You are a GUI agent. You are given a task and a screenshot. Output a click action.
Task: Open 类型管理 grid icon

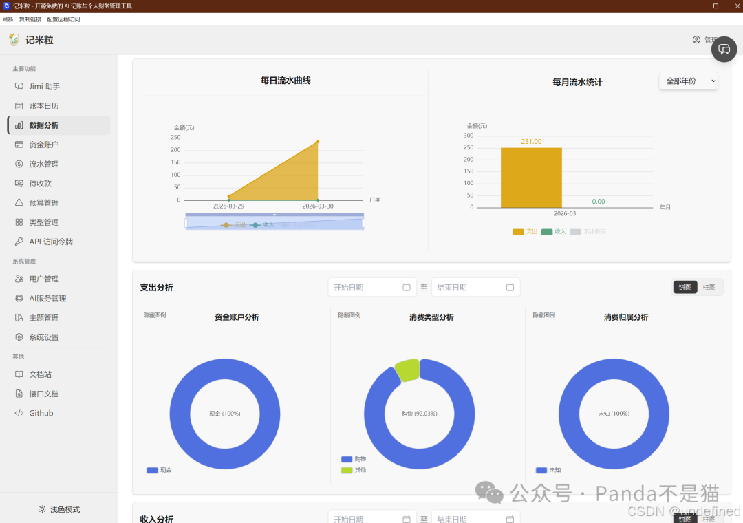(19, 222)
